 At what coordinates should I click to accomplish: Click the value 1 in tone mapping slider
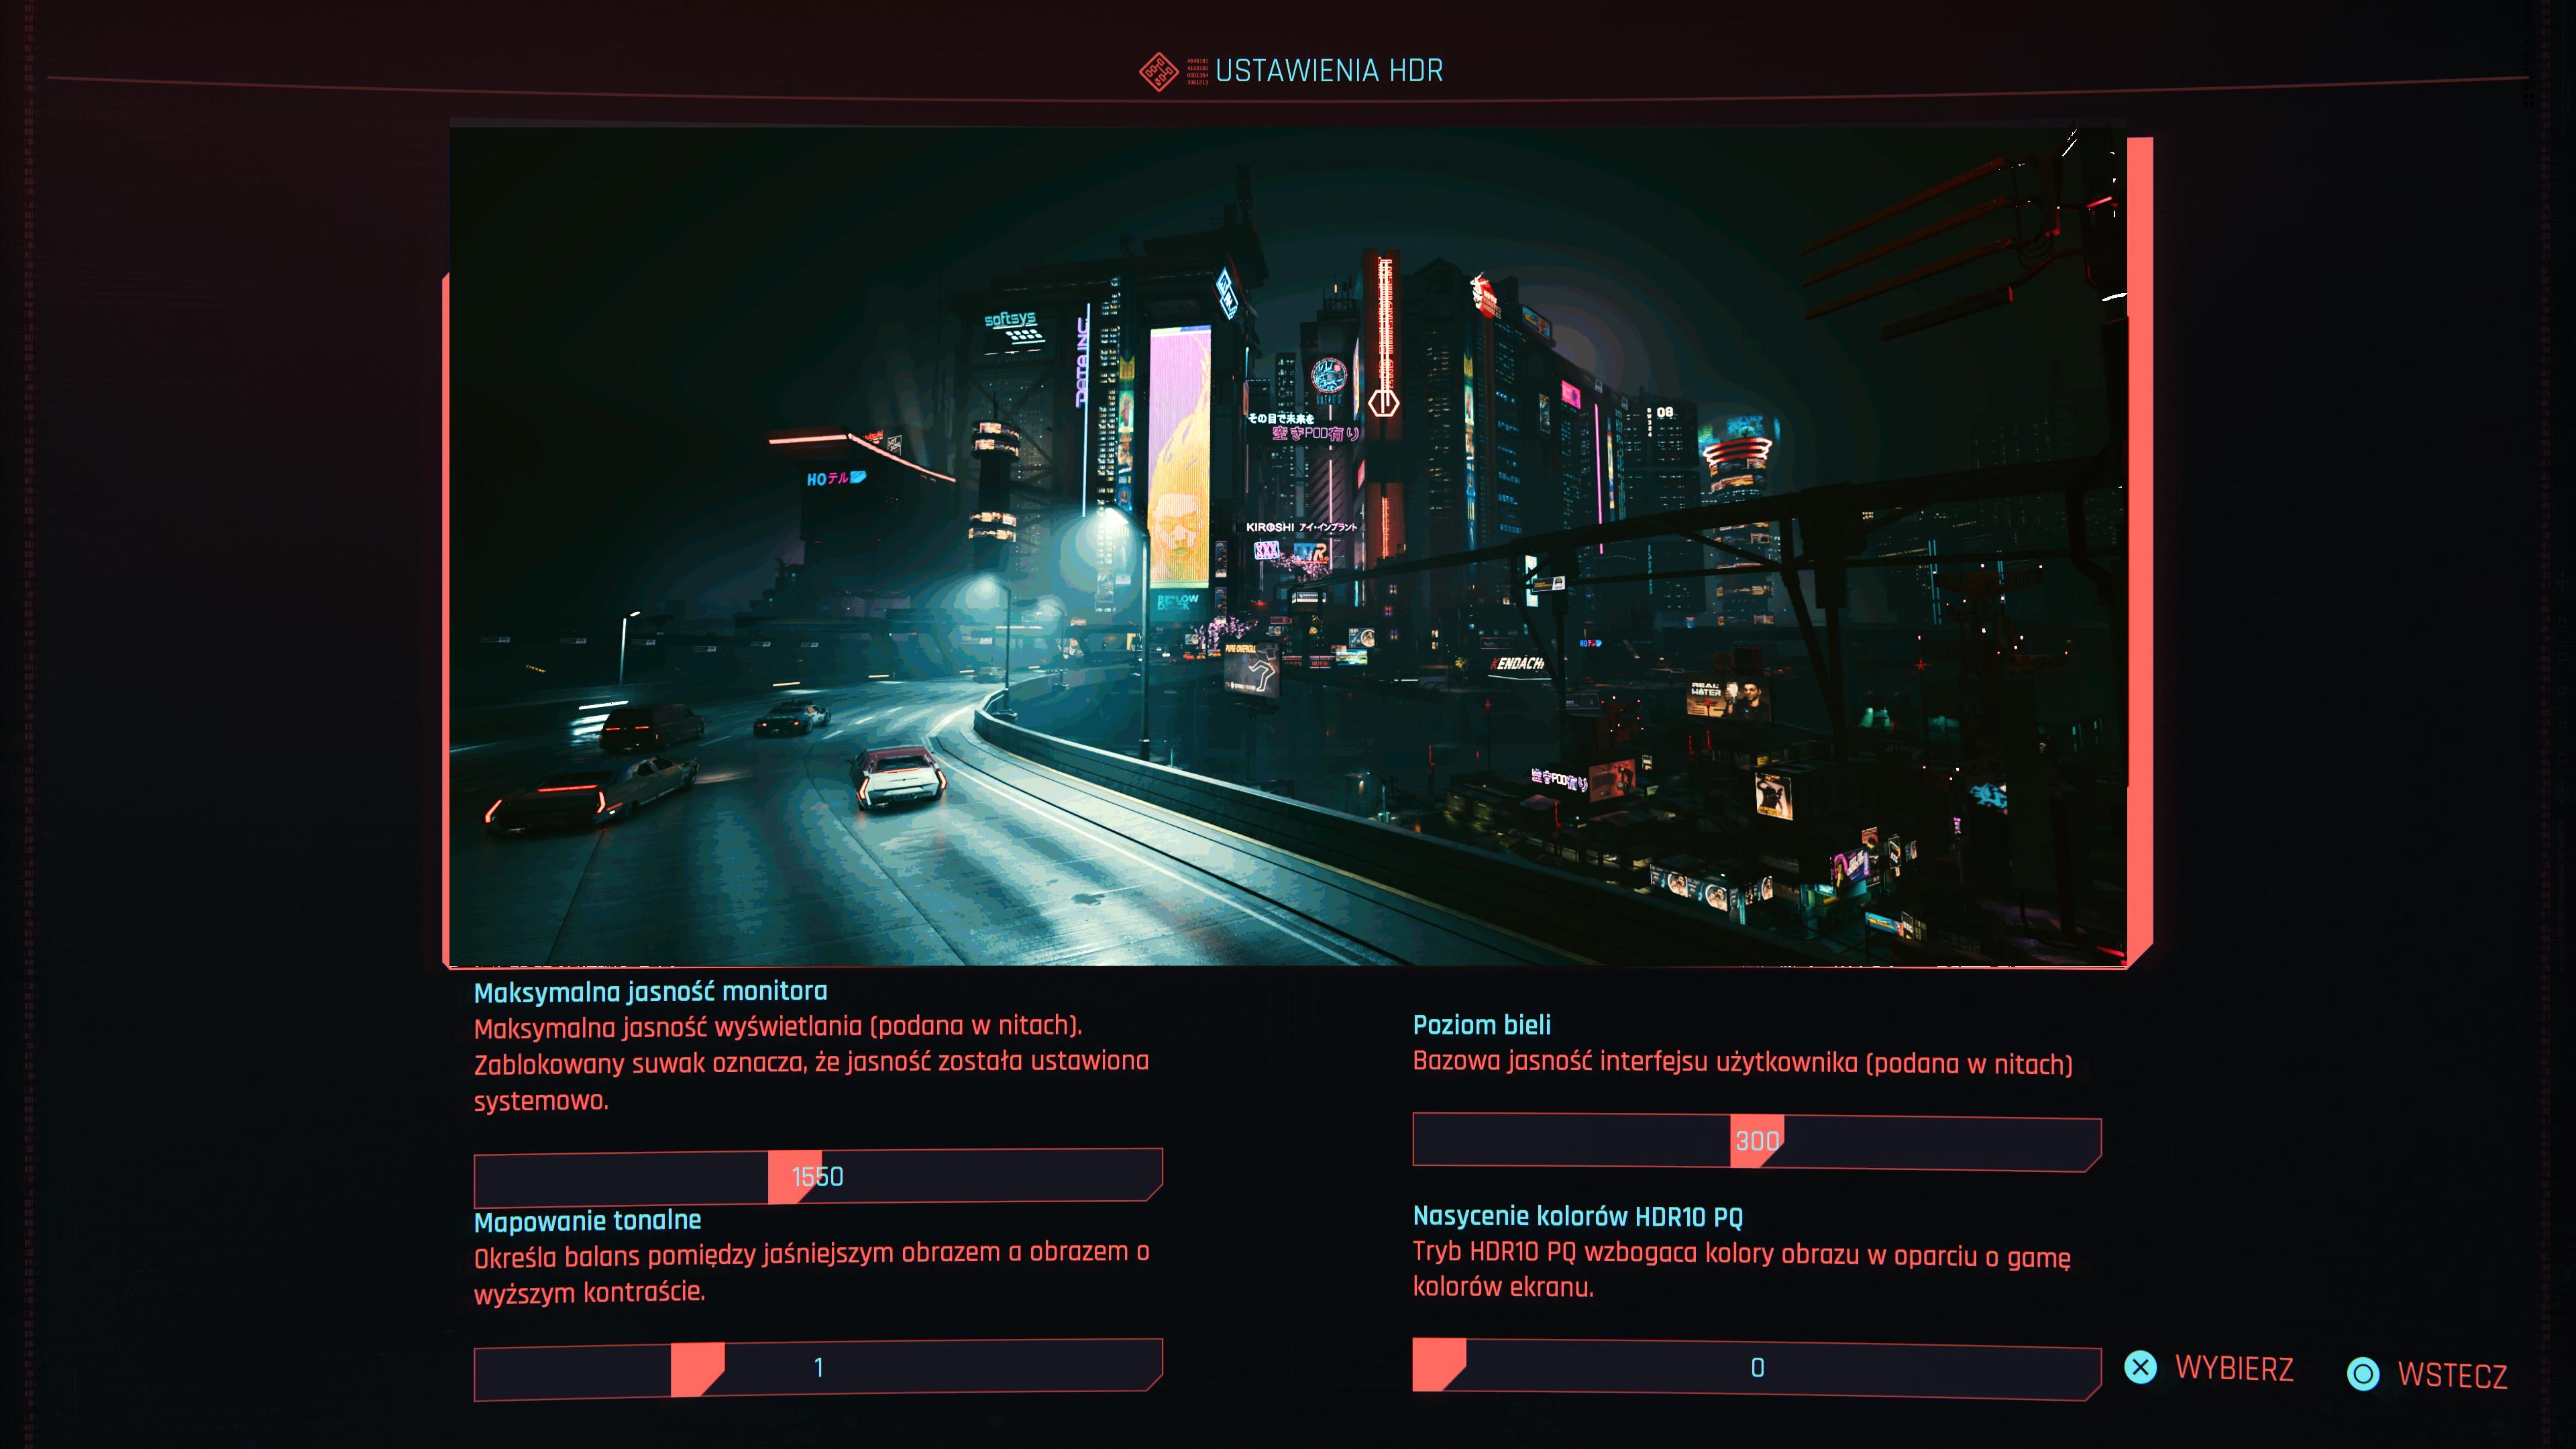pos(818,1368)
